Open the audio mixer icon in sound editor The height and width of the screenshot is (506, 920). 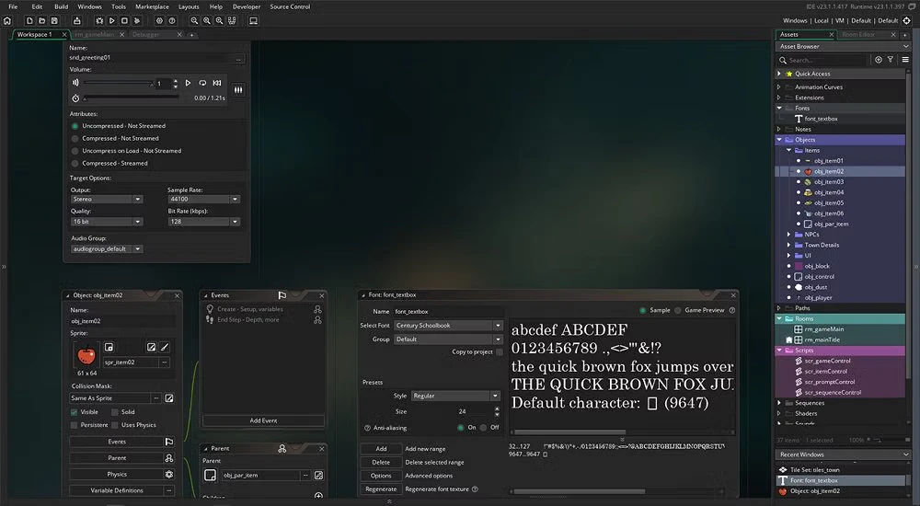point(239,89)
